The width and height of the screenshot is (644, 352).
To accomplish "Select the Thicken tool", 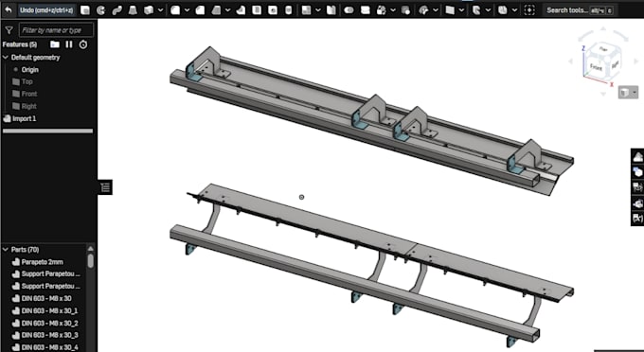I will coord(149,10).
